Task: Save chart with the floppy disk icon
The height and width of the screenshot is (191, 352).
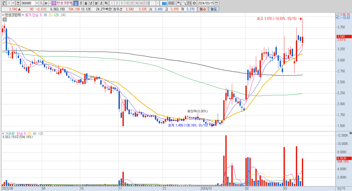Action: 189,3
